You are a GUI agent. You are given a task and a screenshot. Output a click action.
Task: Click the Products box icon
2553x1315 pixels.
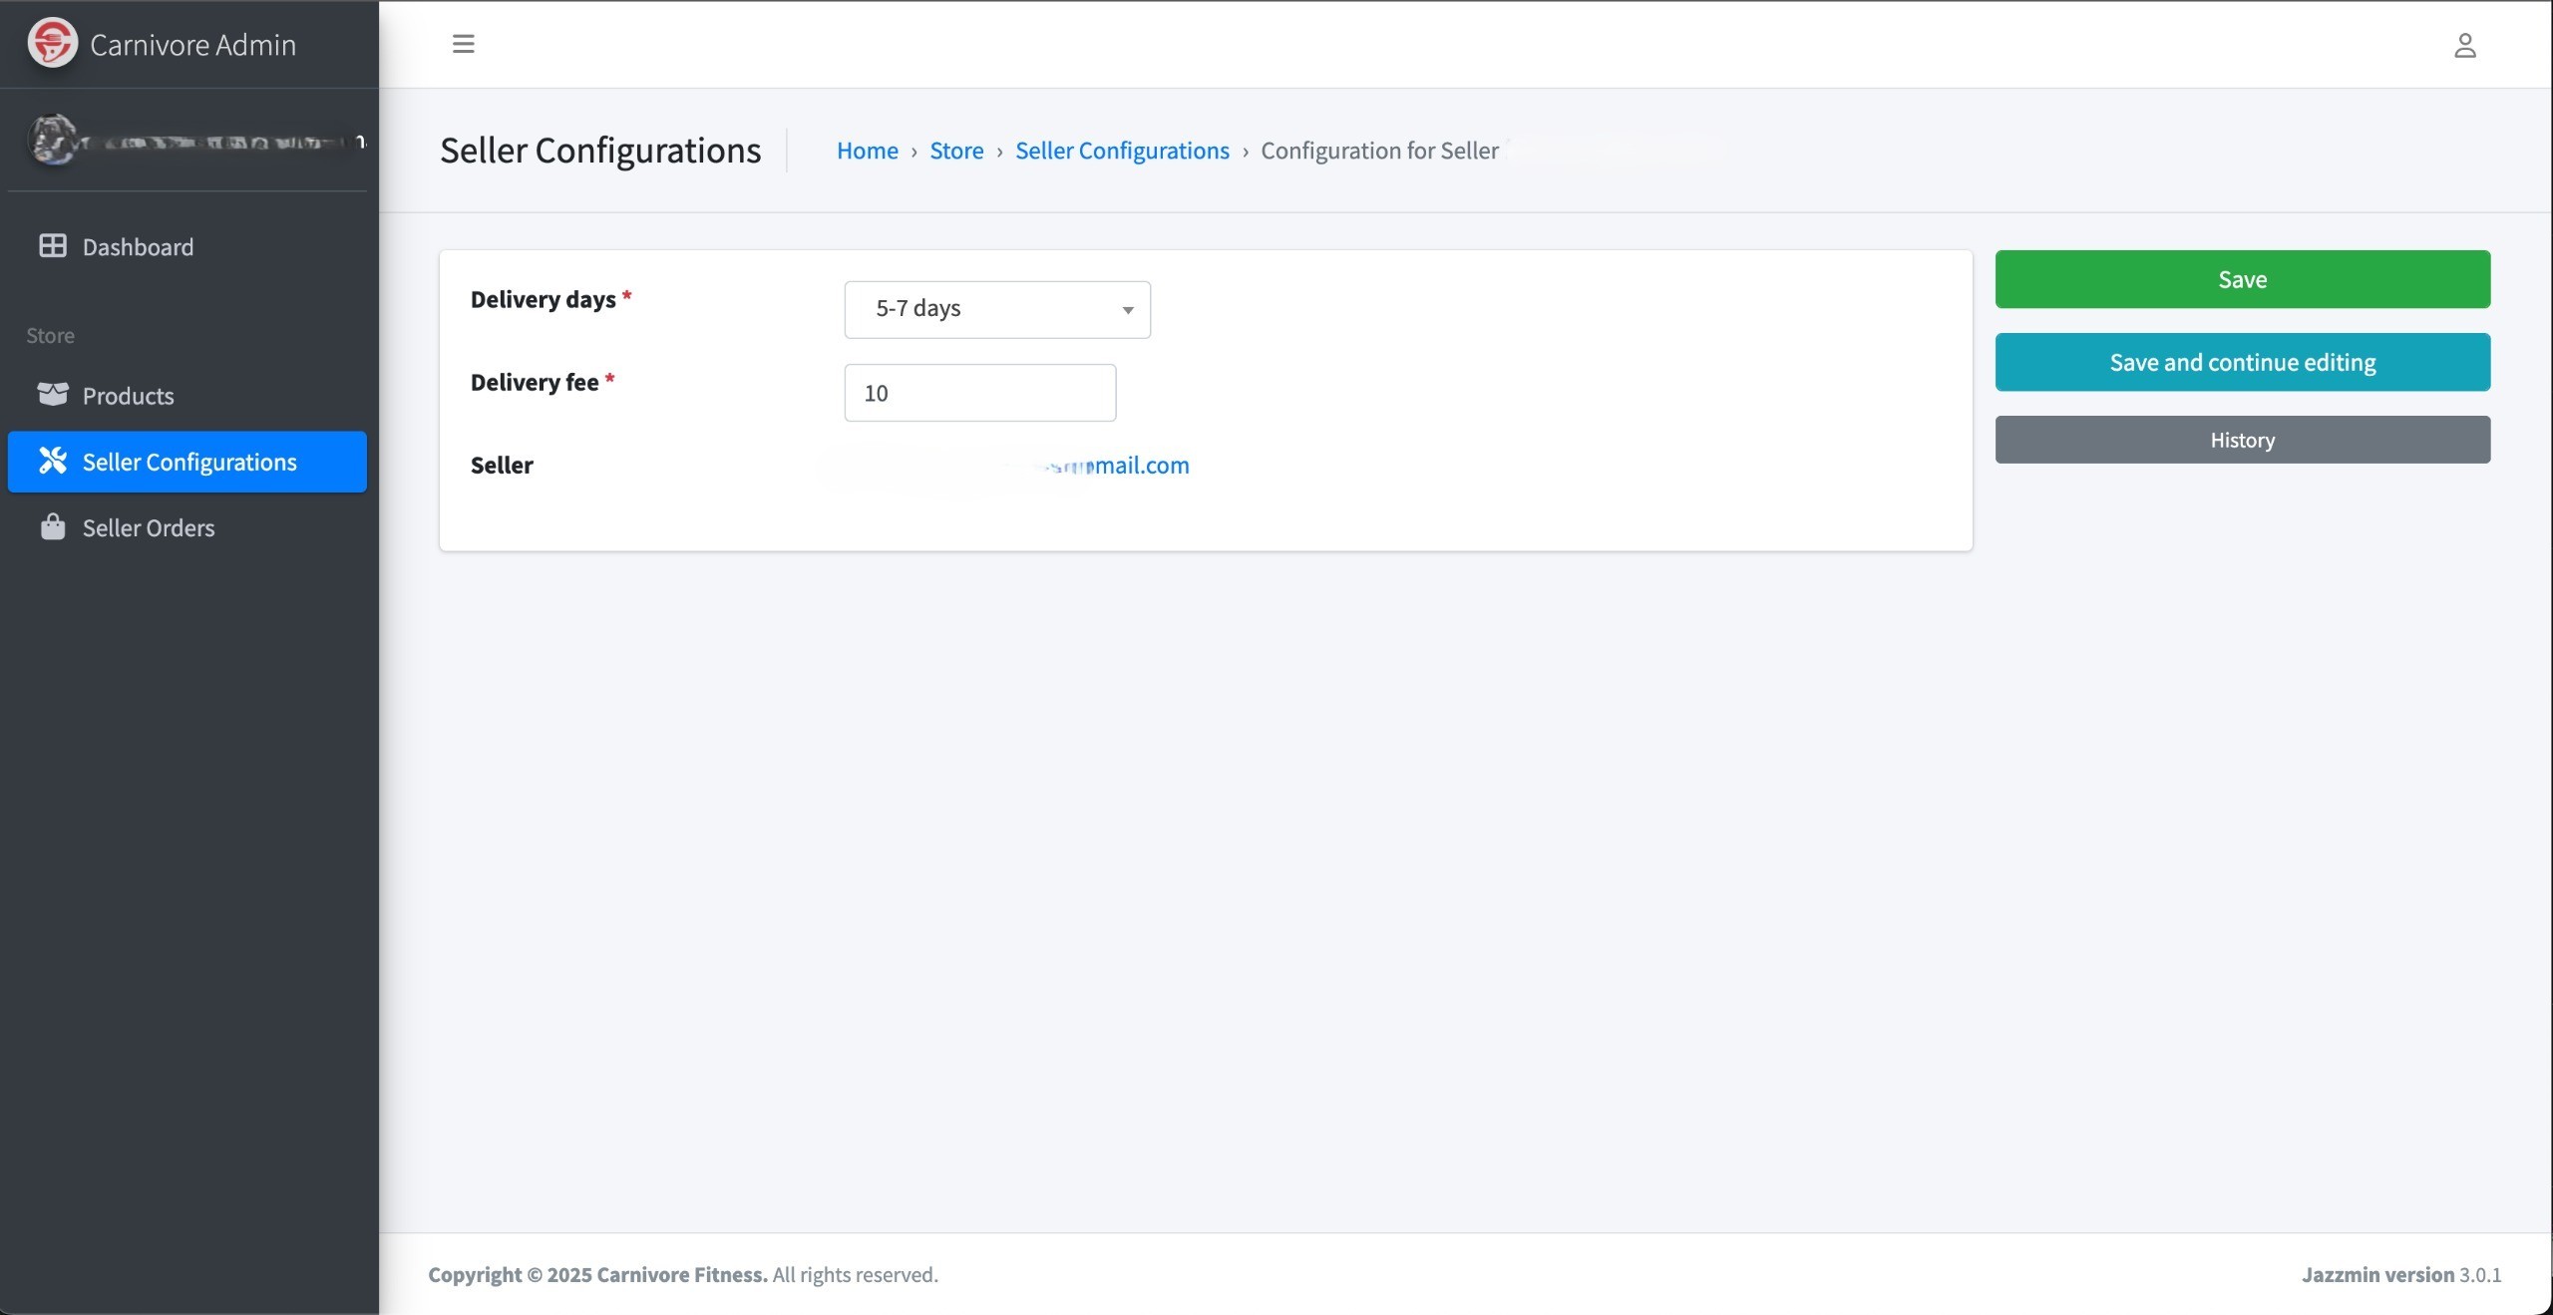pyautogui.click(x=53, y=394)
